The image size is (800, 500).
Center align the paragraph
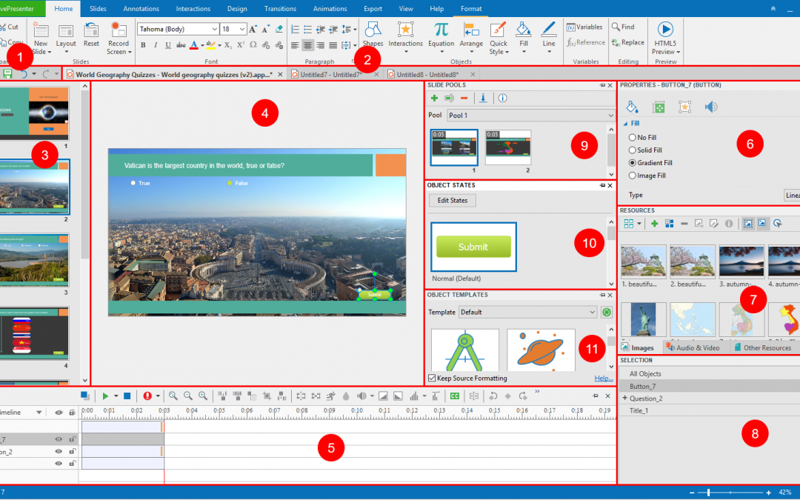307,45
